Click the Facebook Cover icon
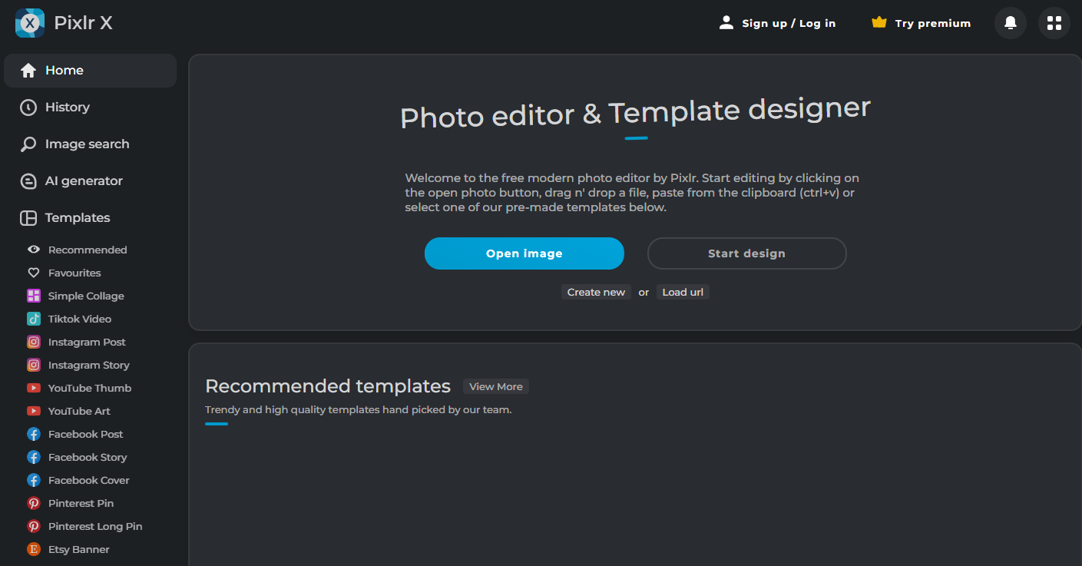 tap(34, 480)
